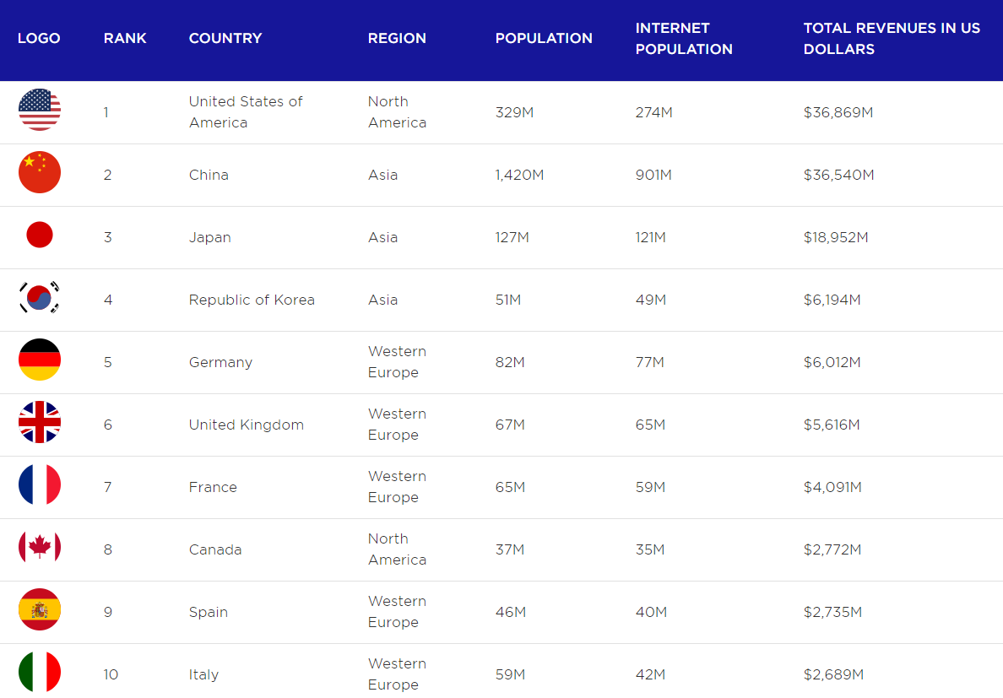Click the REGION column header
Image resolution: width=1003 pixels, height=698 pixels.
click(397, 39)
